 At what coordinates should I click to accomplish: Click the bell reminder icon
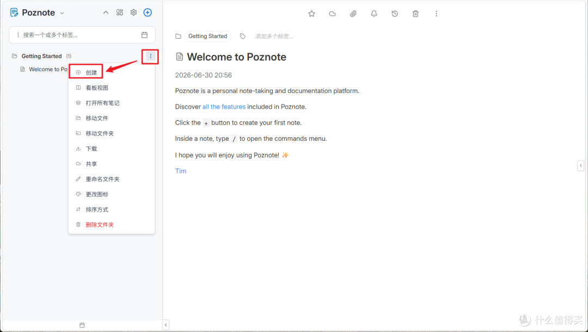(x=374, y=14)
